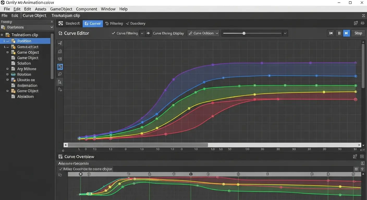367x200 pixels.
Task: Toggle the square marker beside Ary Mlitone
Action: tap(7, 69)
